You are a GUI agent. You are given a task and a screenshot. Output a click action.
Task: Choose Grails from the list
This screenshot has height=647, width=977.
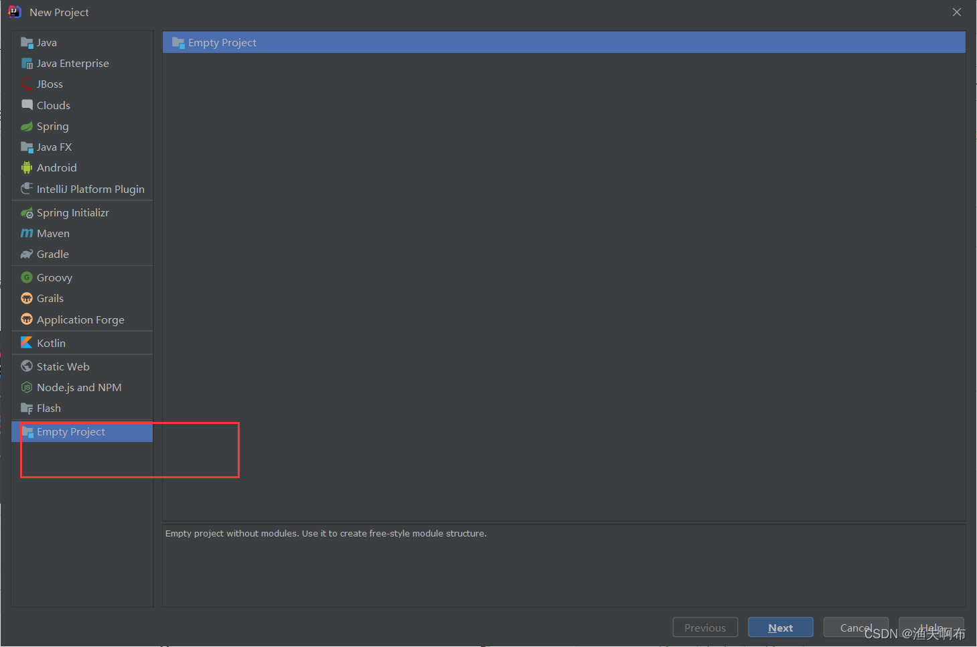point(82,298)
